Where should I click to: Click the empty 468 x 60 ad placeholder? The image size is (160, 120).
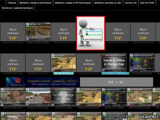pos(116,82)
